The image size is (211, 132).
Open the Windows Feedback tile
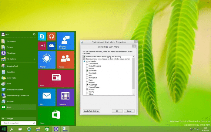point(65,41)
